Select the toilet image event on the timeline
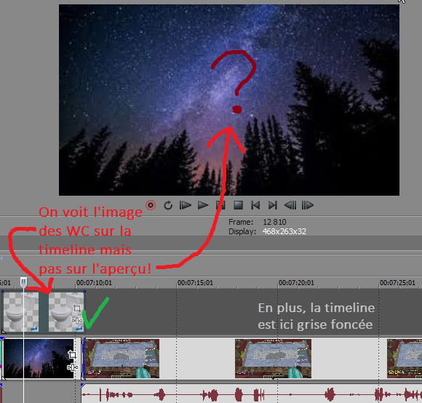Viewport: 422px width, 403px height. pos(43,312)
